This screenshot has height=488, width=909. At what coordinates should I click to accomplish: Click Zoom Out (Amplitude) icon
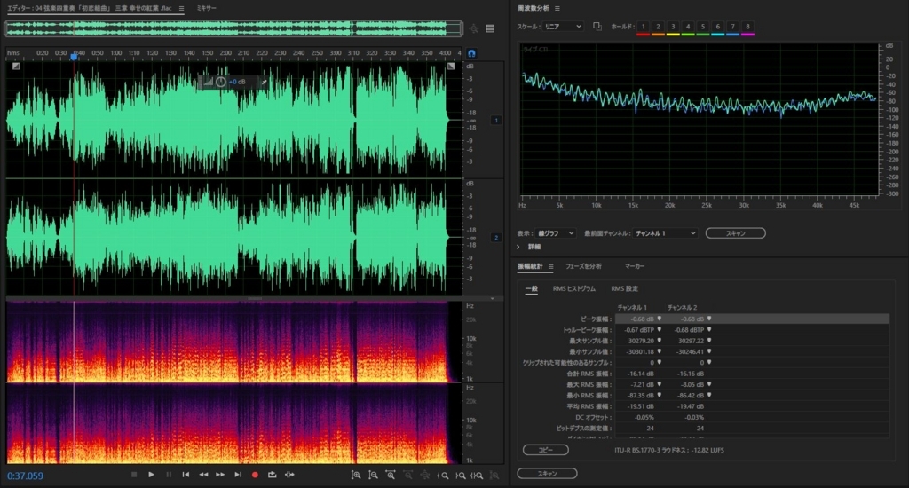pyautogui.click(x=374, y=475)
